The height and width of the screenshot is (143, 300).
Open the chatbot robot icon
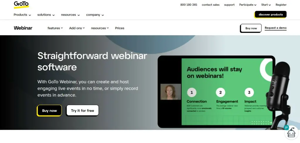(x=291, y=133)
